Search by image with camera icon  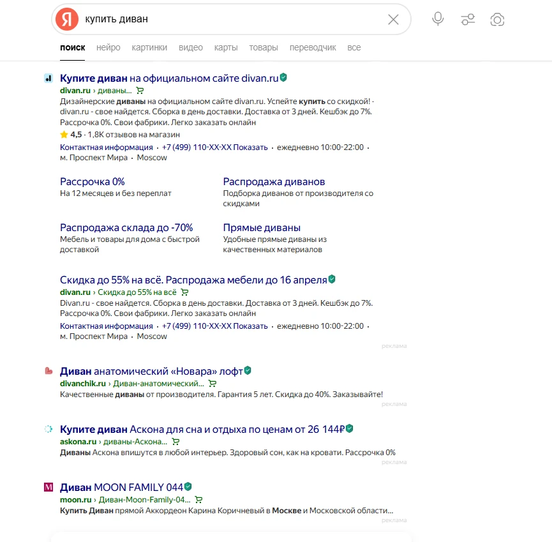[x=497, y=19]
